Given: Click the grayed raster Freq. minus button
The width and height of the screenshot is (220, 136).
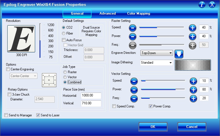Looking at the screenshot, I should (133, 45).
